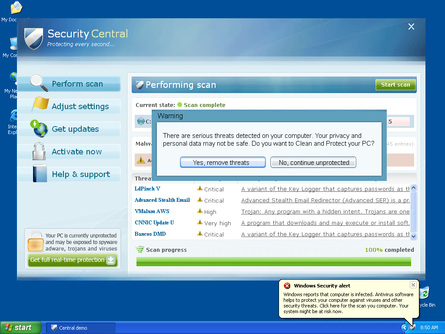Click the padlock Activate now icon
Screen dimensions: 445x334
coord(39,151)
